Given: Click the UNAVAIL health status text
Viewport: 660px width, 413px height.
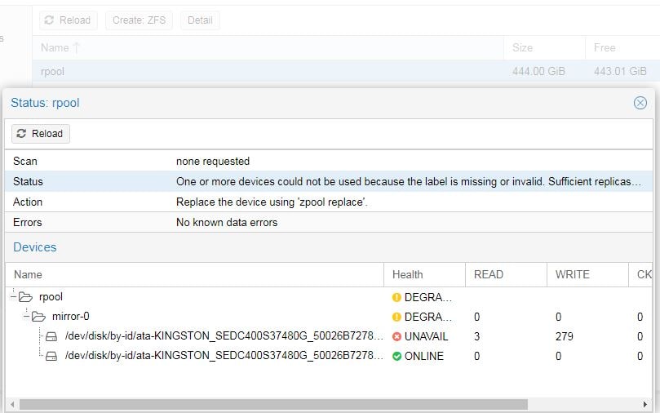Looking at the screenshot, I should coord(426,336).
